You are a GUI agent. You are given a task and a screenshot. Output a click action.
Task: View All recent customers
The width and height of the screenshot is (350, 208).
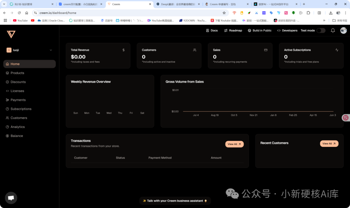(329, 143)
